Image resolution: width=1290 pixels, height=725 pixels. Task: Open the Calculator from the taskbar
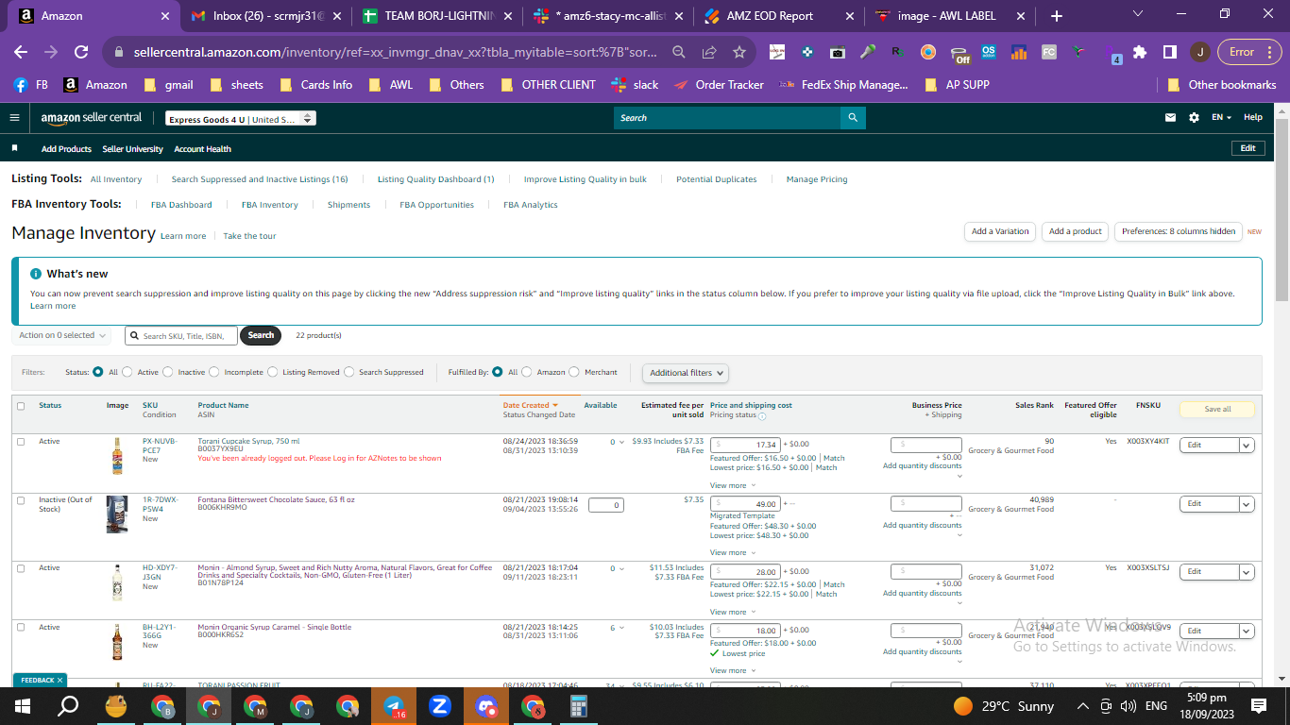[579, 706]
